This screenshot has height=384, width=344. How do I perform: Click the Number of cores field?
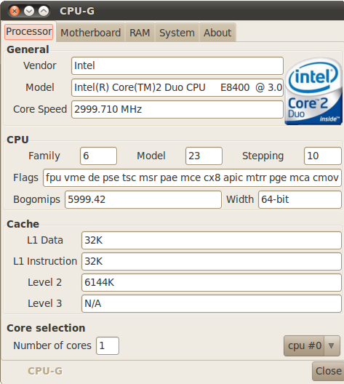(x=108, y=345)
